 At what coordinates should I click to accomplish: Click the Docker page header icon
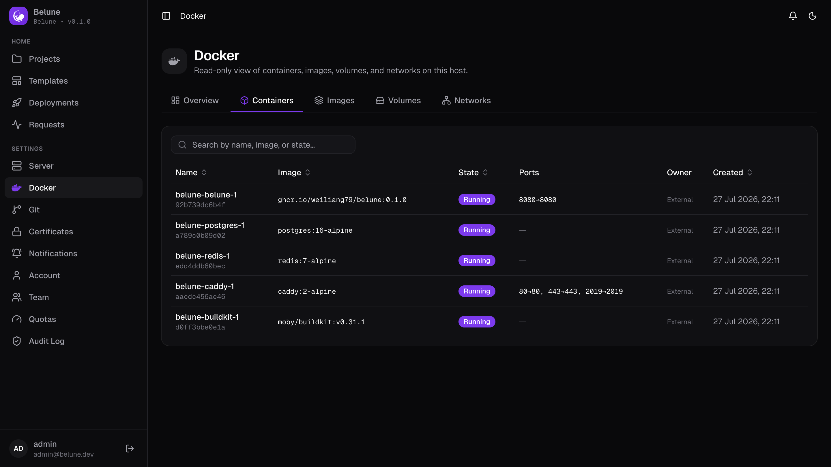pos(174,61)
